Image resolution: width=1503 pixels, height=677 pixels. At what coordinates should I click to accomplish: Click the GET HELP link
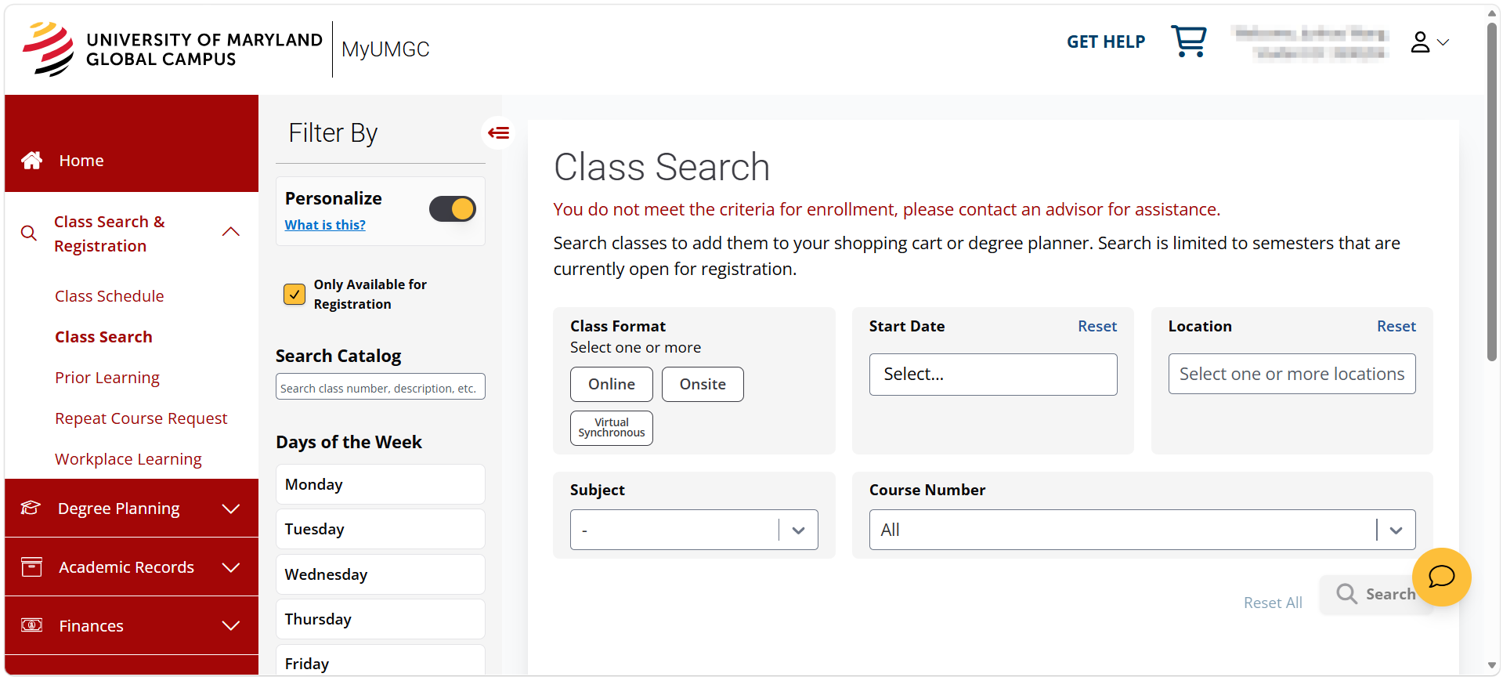pyautogui.click(x=1106, y=42)
